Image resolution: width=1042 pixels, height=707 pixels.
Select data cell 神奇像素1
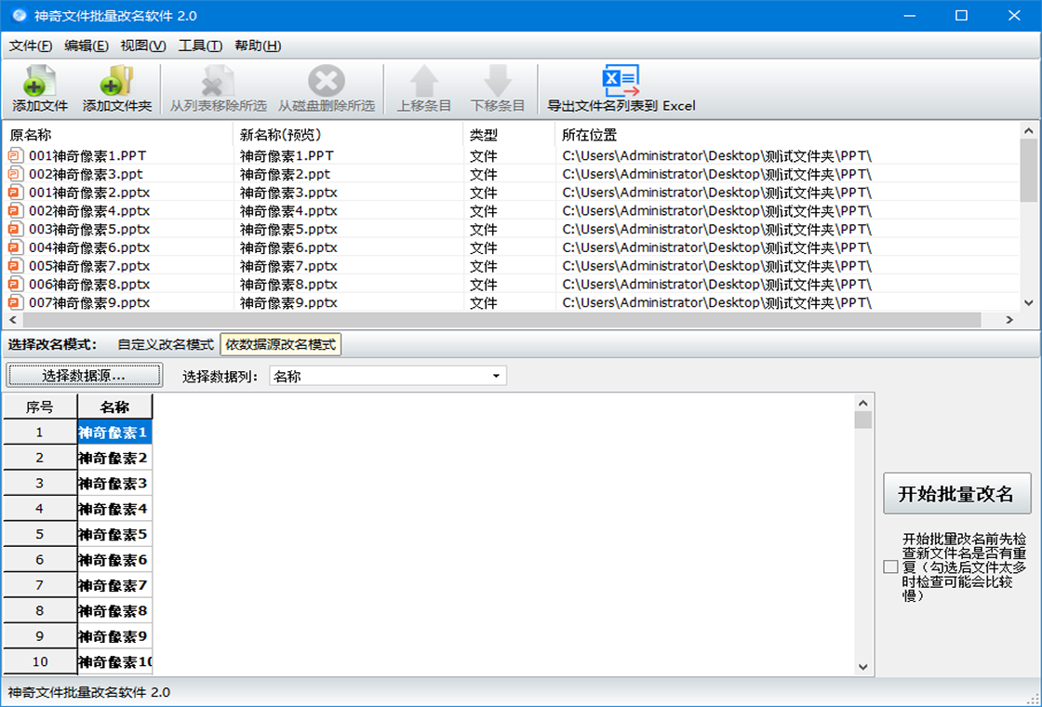click(115, 433)
